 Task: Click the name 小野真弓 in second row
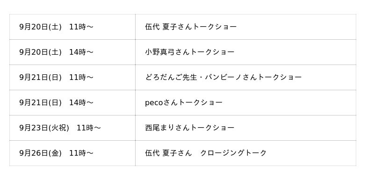point(160,52)
